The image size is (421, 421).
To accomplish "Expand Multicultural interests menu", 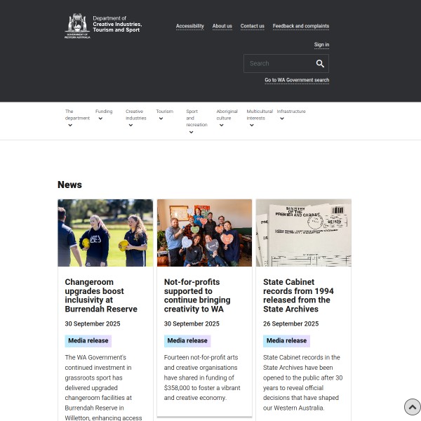I will coord(251,125).
